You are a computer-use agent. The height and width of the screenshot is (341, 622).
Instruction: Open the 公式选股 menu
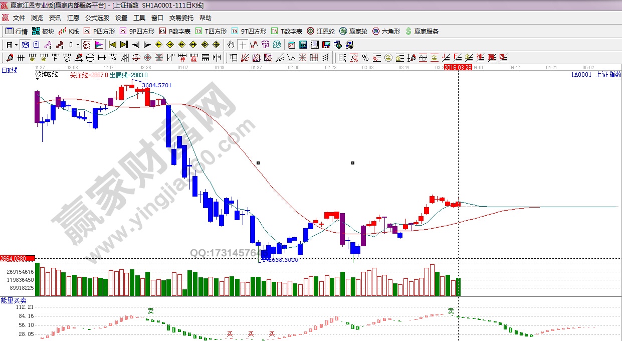pyautogui.click(x=97, y=18)
